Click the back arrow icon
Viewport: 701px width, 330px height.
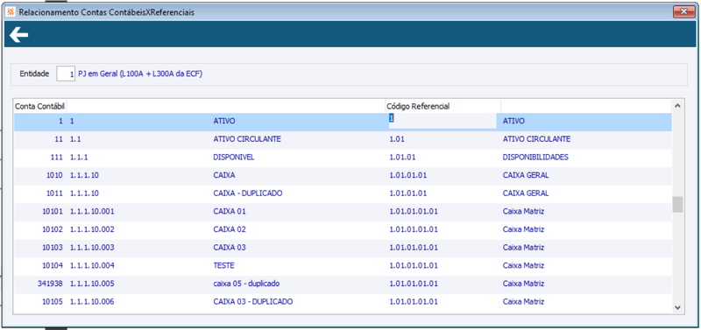[18, 34]
